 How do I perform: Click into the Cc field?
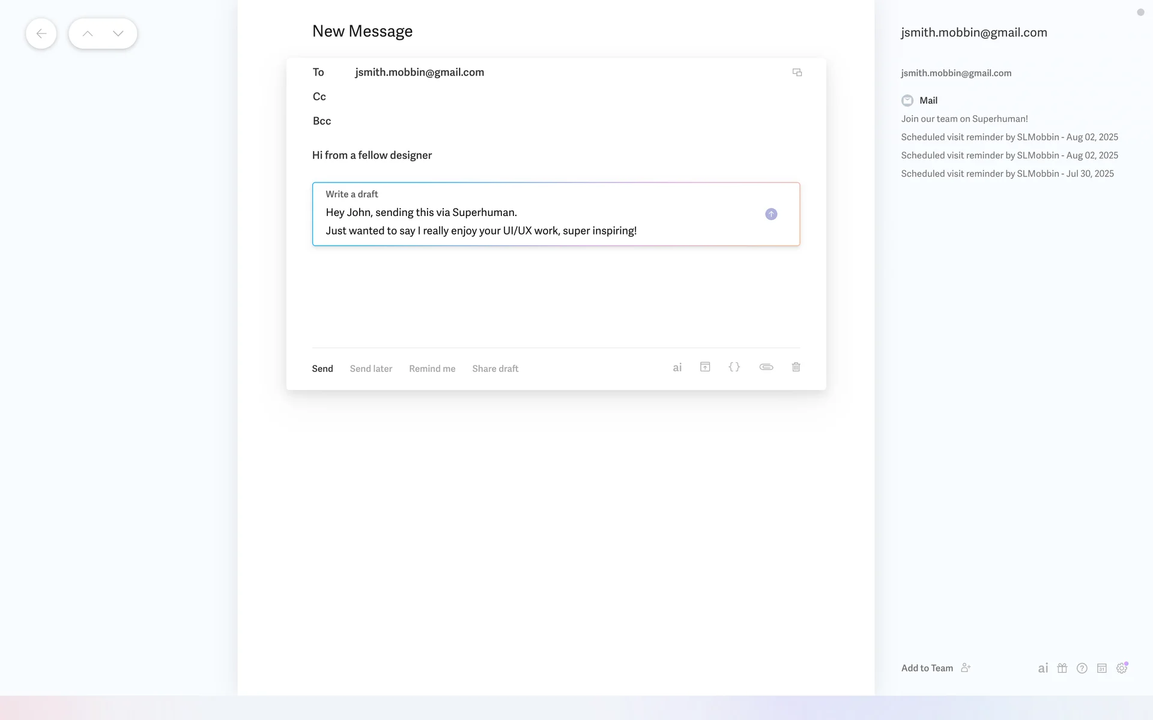tap(540, 97)
